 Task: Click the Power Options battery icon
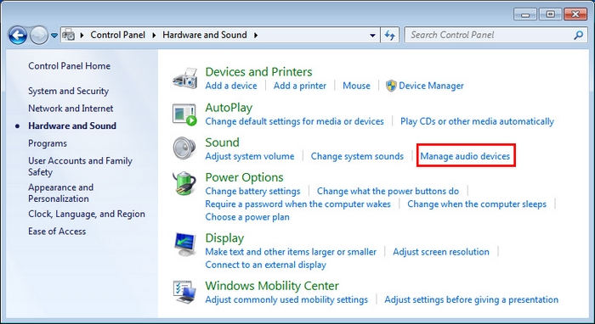coord(184,183)
